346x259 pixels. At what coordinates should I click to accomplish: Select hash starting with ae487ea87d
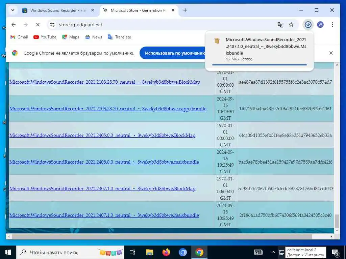coord(285,82)
